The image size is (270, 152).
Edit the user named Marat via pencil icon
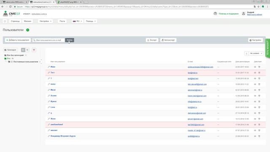pyautogui.click(x=49, y=90)
